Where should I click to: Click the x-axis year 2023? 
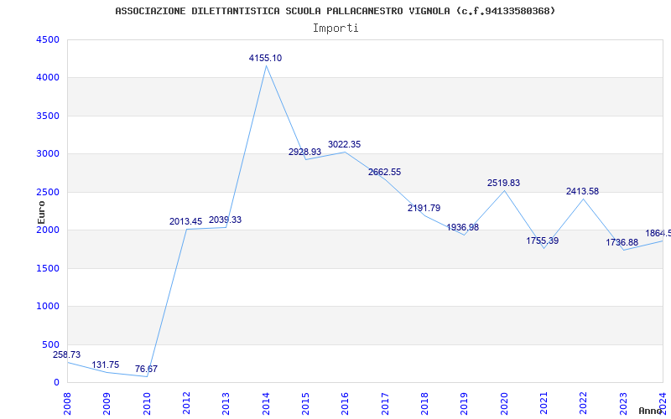pyautogui.click(x=622, y=404)
